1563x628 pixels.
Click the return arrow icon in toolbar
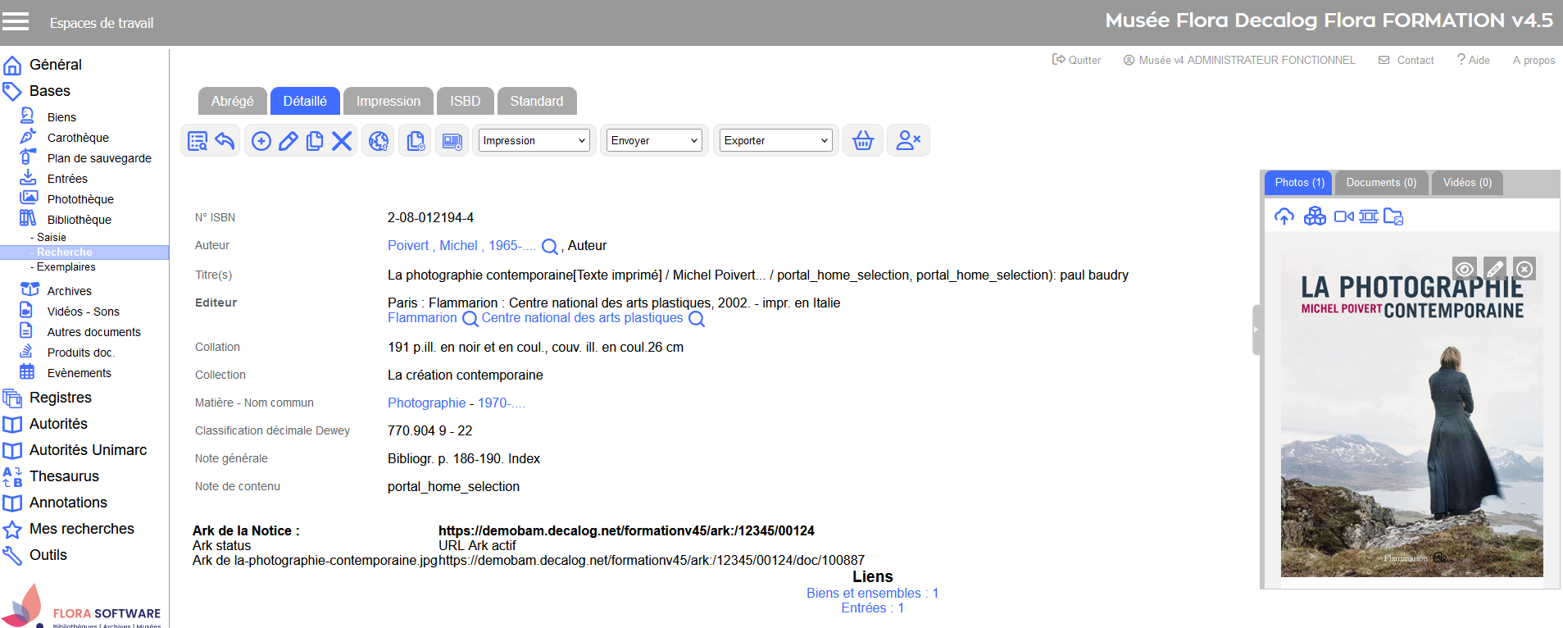(225, 141)
